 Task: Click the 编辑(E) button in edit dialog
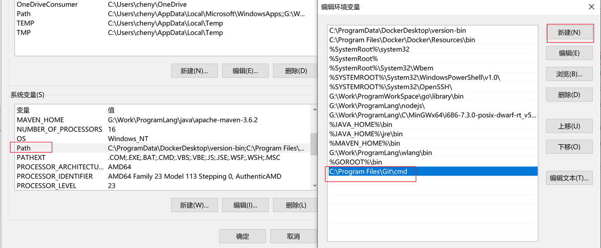click(x=569, y=53)
